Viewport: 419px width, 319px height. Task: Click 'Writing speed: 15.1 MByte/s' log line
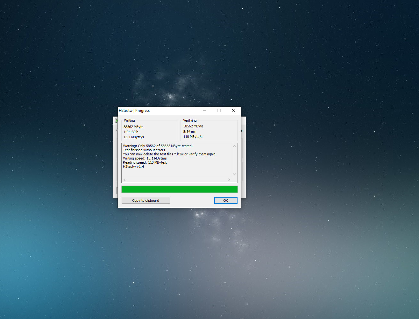145,158
